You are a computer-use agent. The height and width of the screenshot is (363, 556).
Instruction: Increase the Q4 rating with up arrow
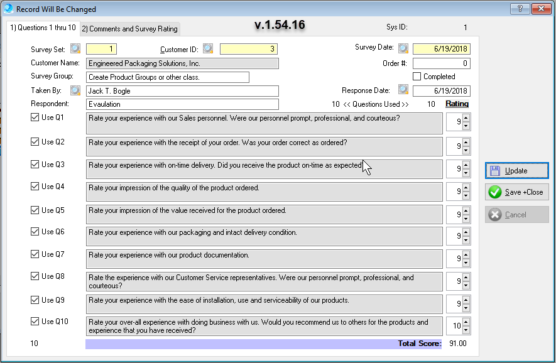click(x=466, y=188)
